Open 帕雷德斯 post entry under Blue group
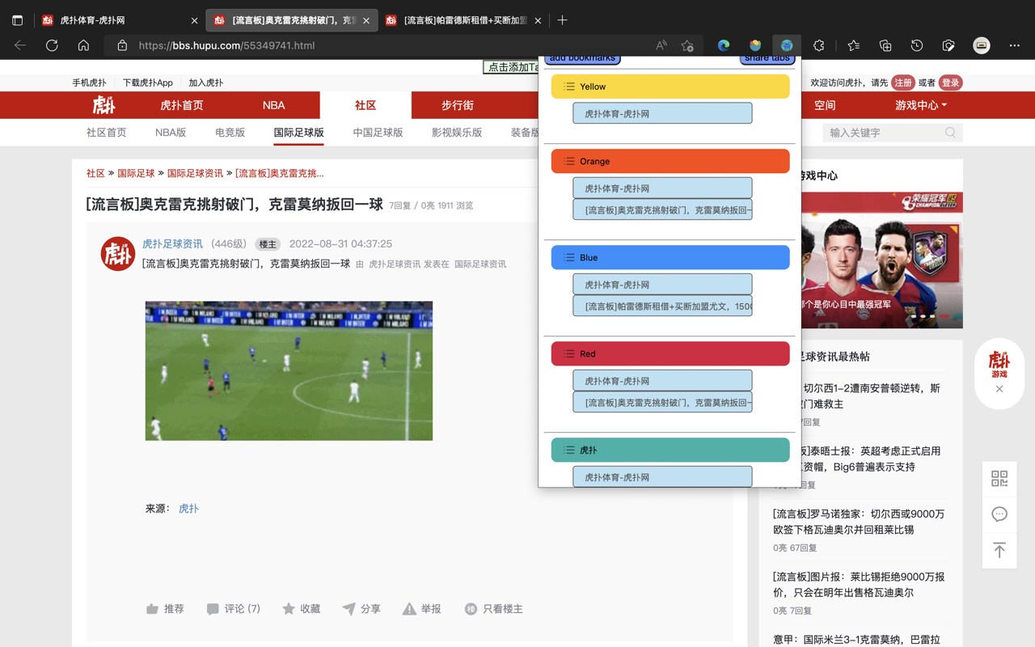1035x647 pixels. pos(662,306)
